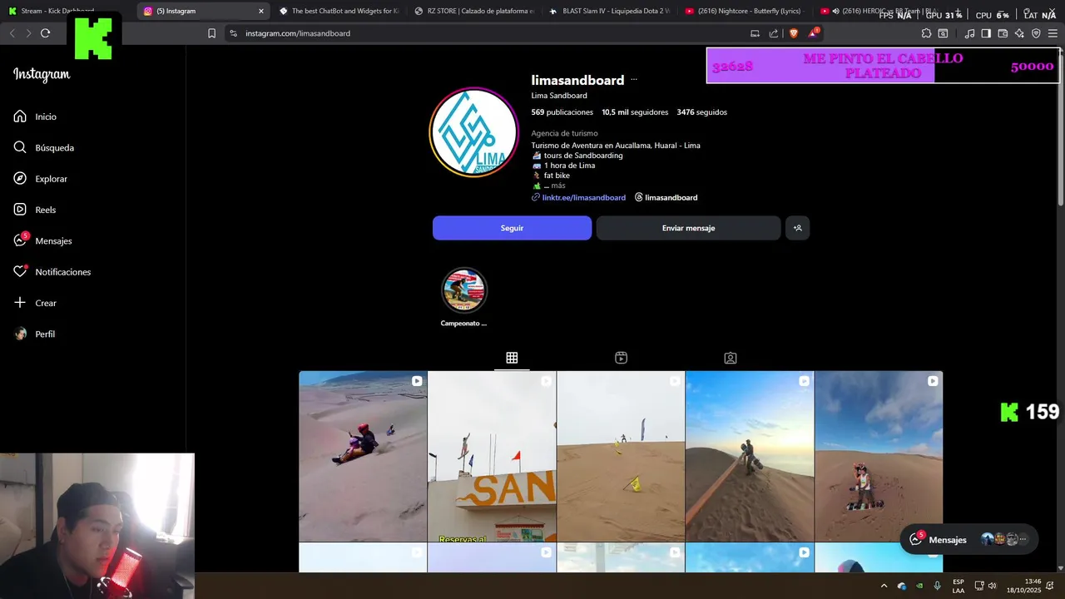
Task: Open Explorar compass icon
Action: (20, 179)
